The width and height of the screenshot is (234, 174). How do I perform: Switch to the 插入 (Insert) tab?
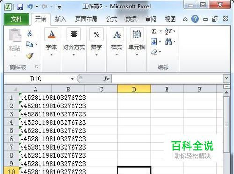pyautogui.click(x=60, y=19)
